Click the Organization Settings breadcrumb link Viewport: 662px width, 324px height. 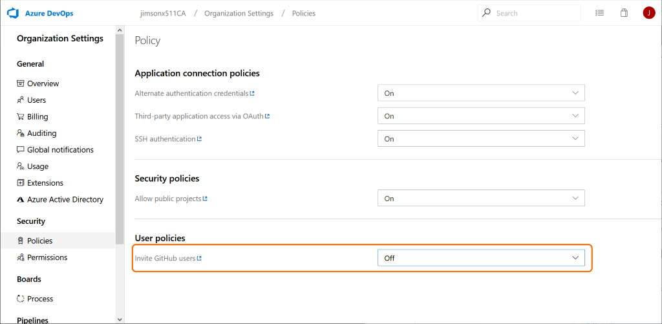[239, 14]
